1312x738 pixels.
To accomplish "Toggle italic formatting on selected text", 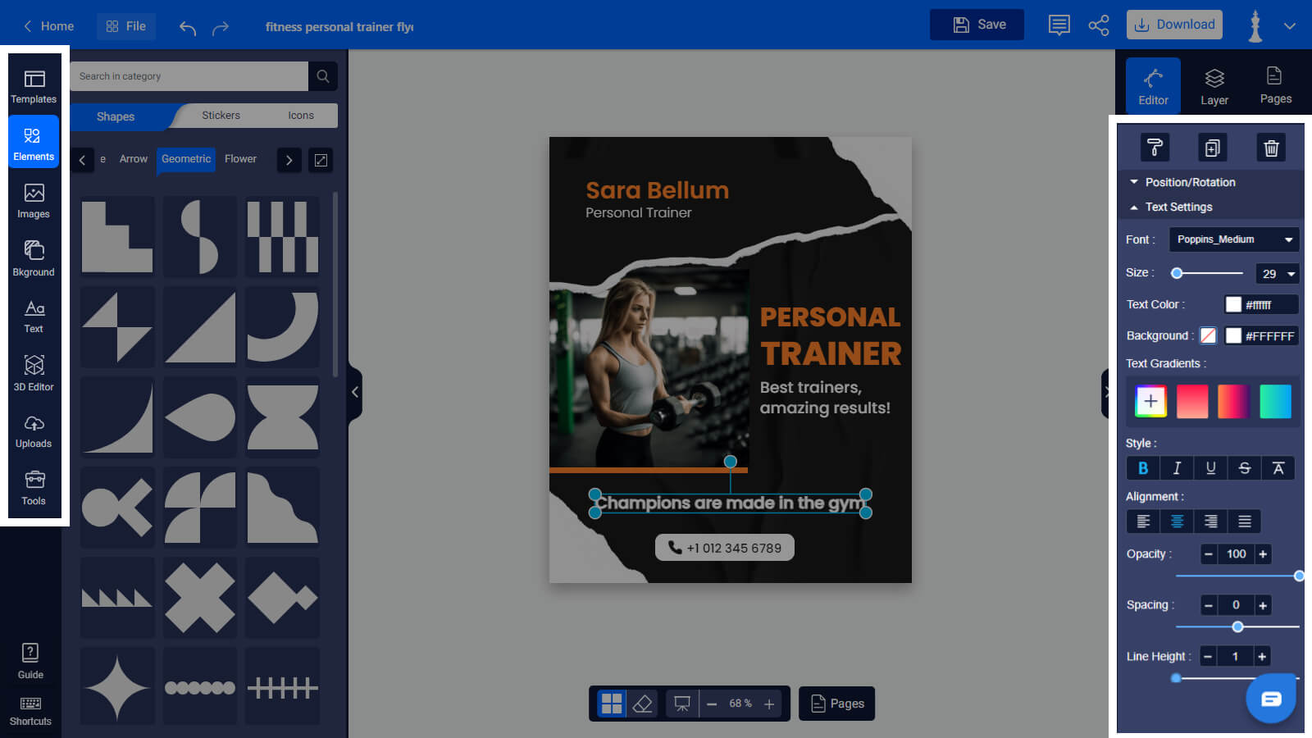I will [1177, 467].
